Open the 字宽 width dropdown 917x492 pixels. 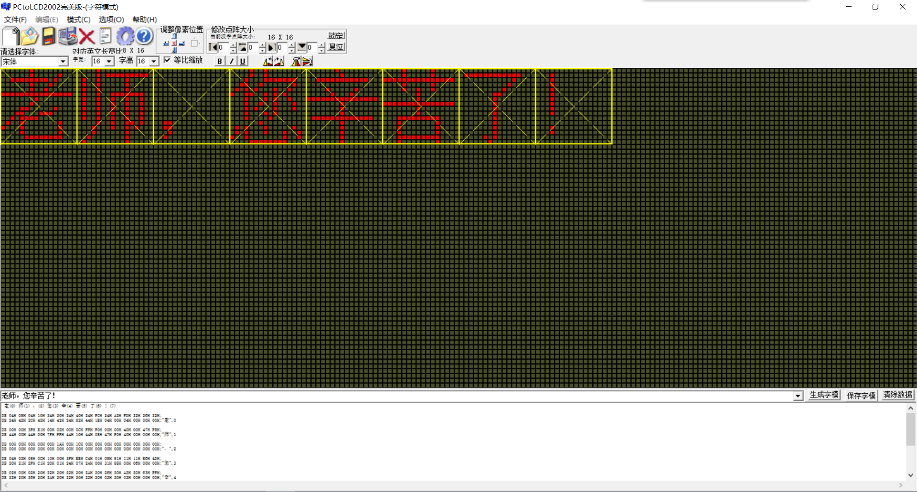coord(109,62)
